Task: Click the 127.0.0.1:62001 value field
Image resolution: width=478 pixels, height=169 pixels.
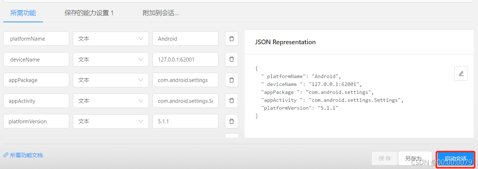Action: point(185,59)
